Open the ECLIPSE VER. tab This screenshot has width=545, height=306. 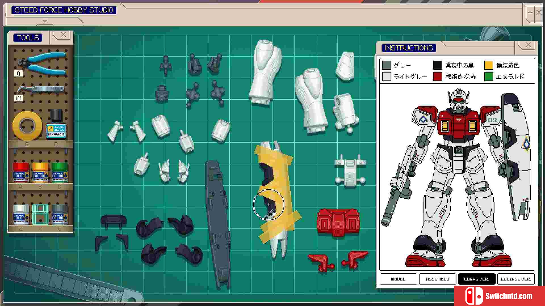[516, 279]
